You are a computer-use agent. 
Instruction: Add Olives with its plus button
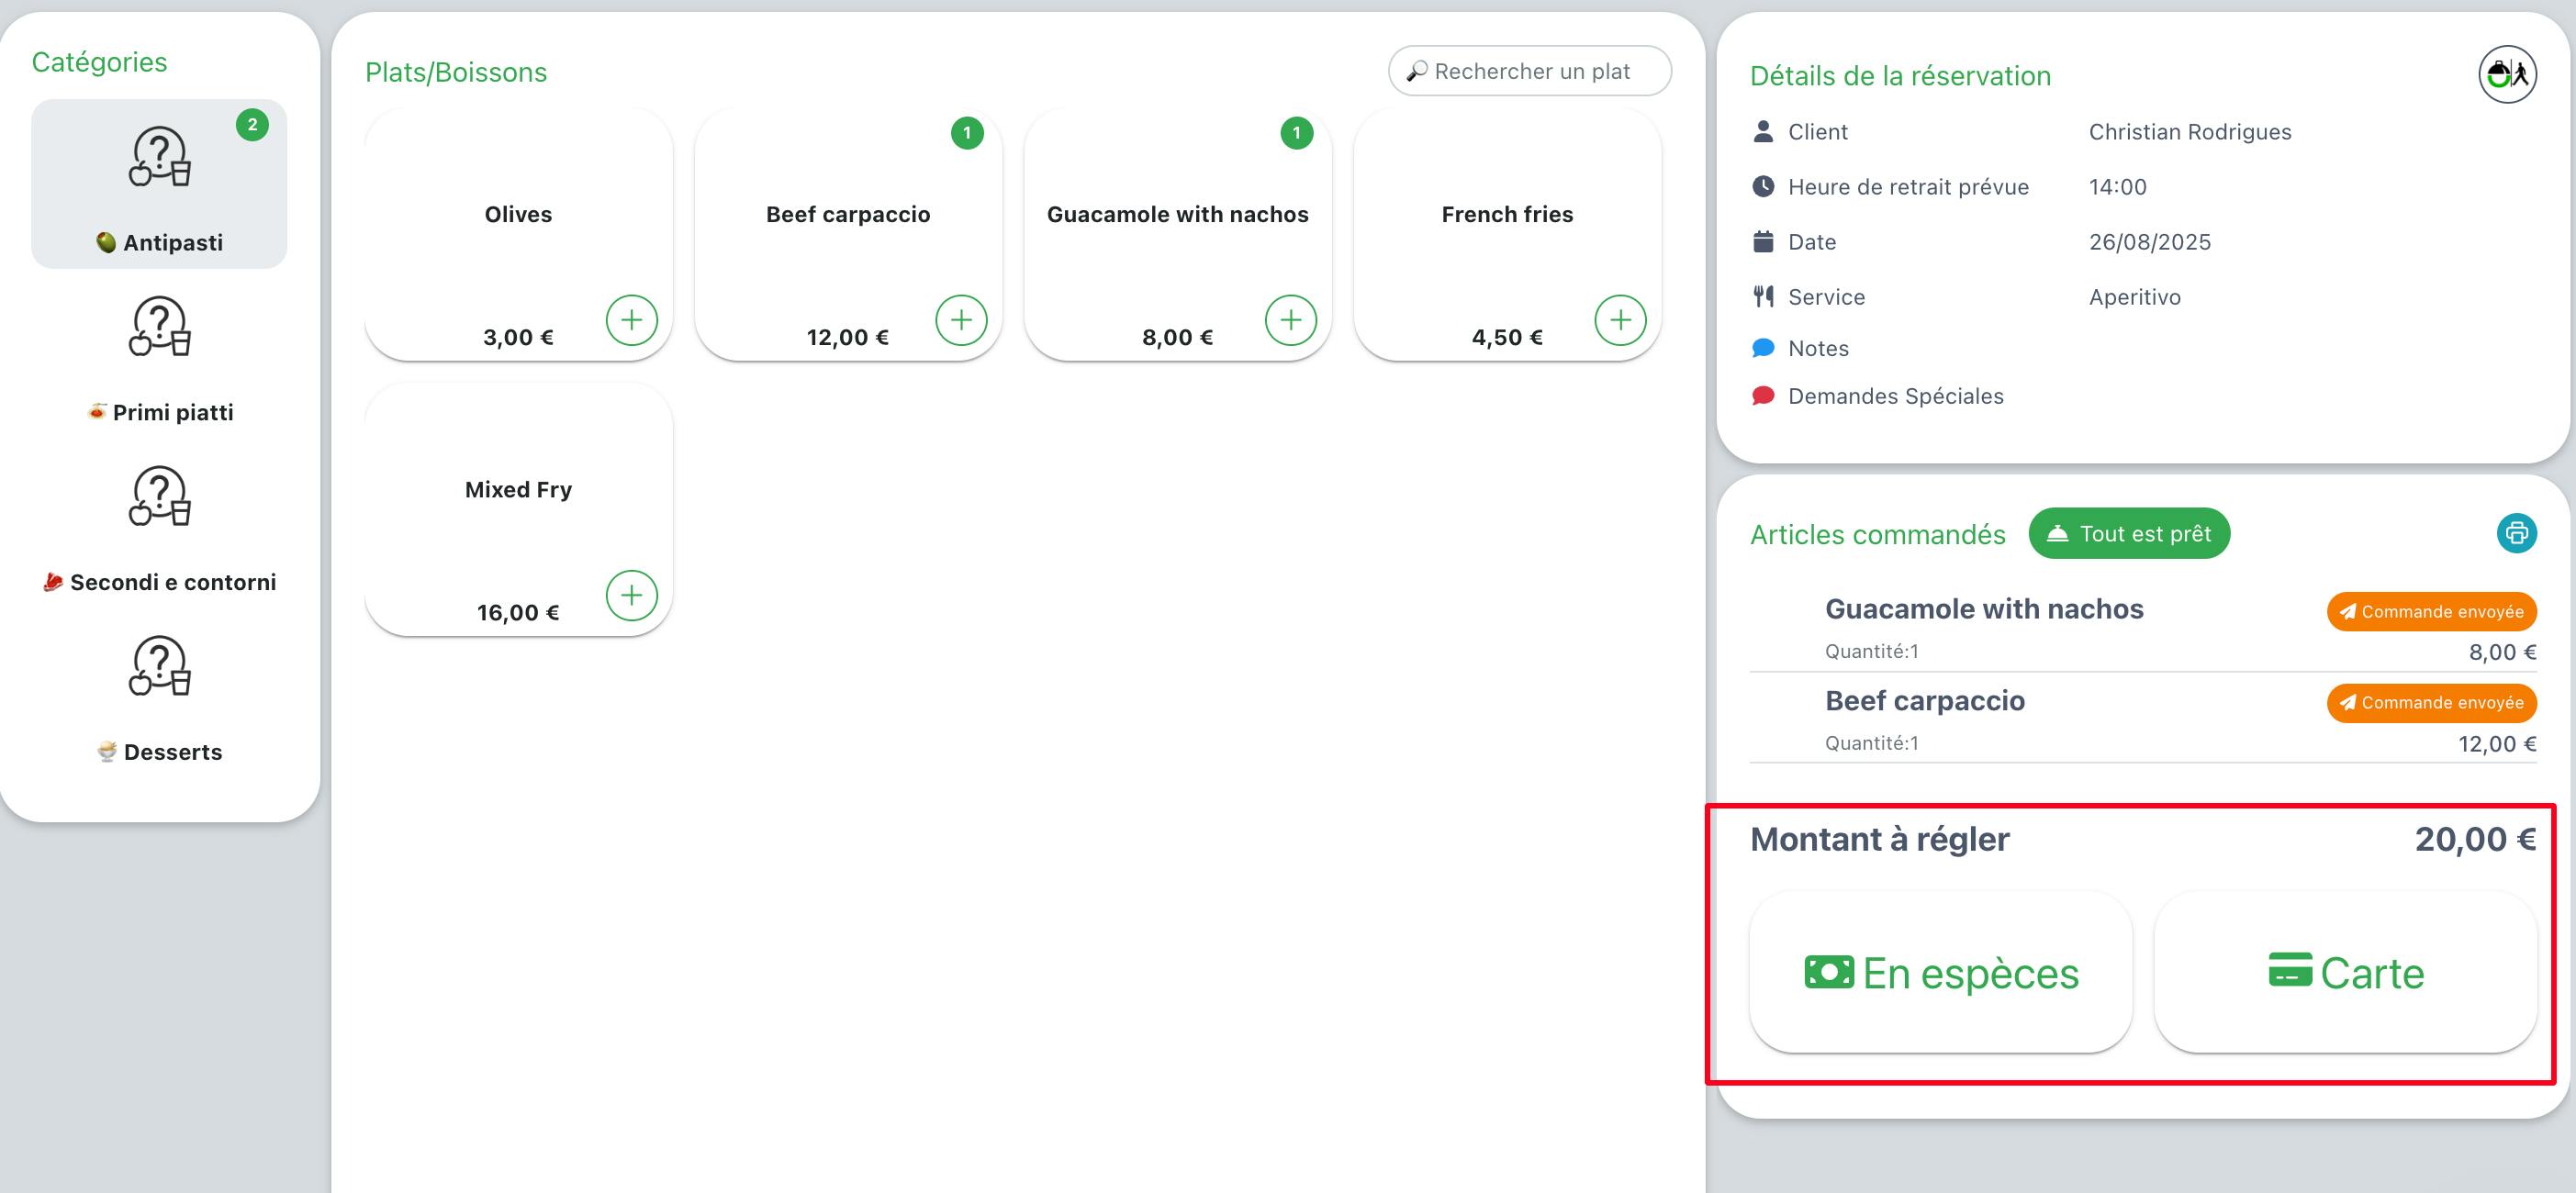click(x=631, y=320)
